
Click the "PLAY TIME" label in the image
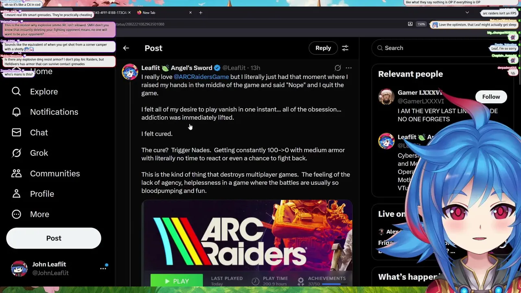[x=275, y=278]
